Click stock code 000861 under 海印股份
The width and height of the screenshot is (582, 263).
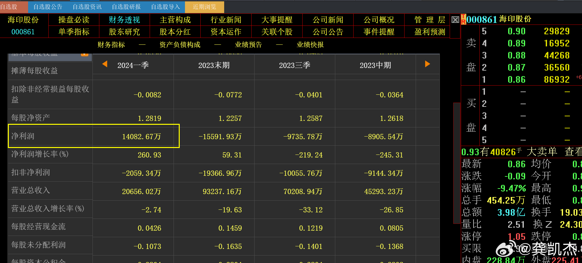click(23, 32)
